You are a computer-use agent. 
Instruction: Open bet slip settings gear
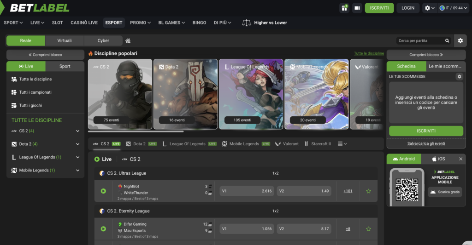460,77
